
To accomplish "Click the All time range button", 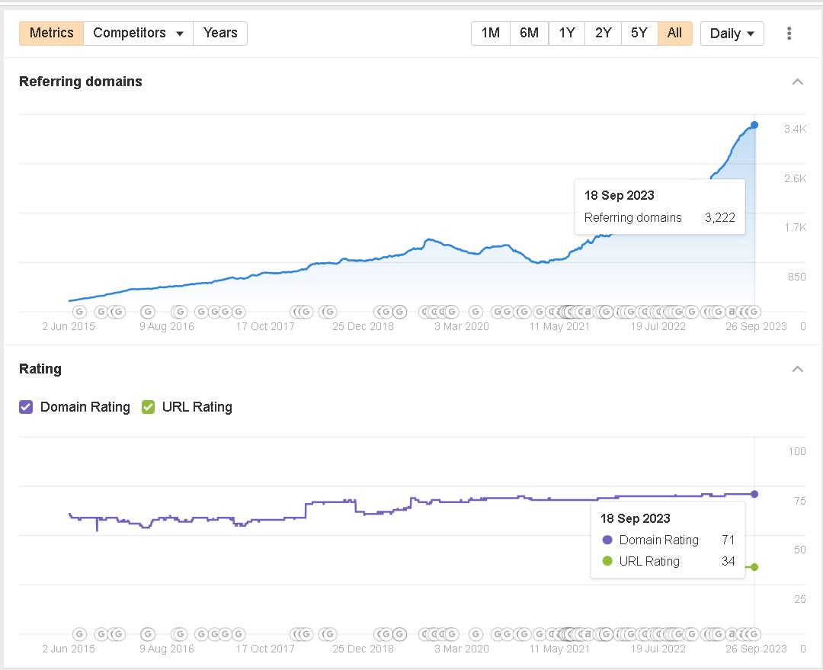I will 674,34.
